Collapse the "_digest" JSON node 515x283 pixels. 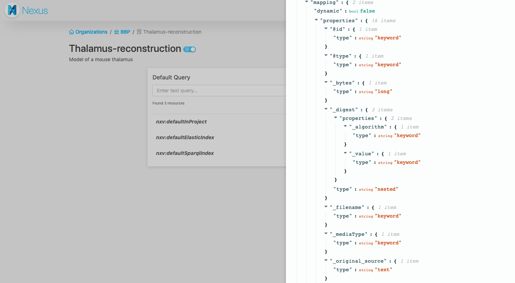pos(326,109)
